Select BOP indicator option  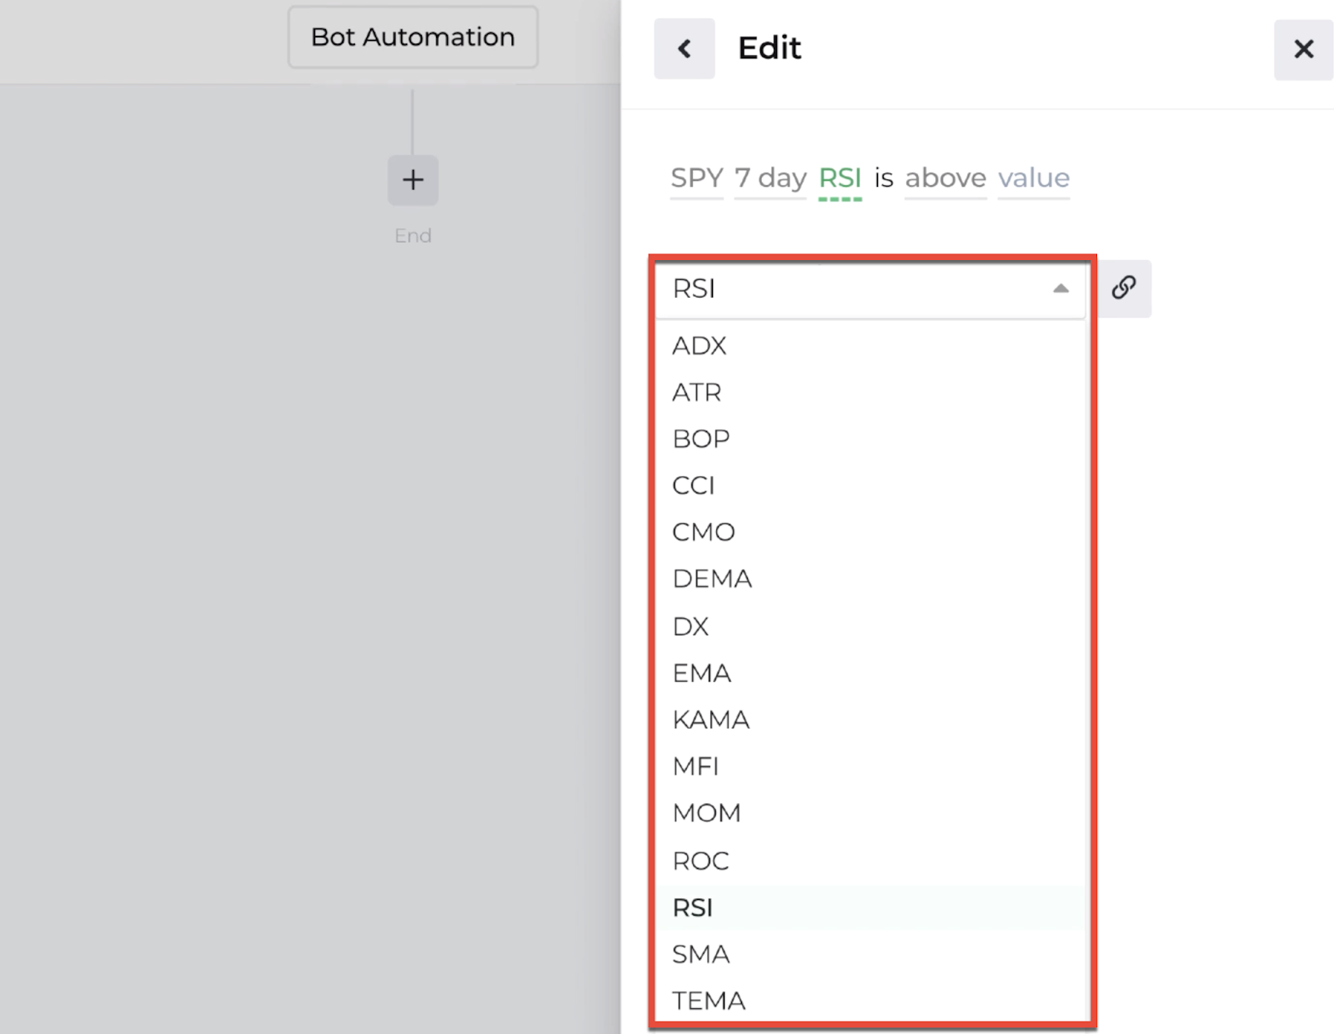[x=872, y=439]
